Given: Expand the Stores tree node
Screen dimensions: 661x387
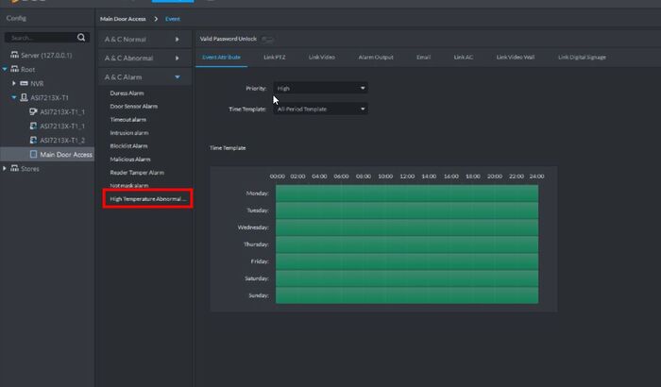Looking at the screenshot, I should coord(5,168).
